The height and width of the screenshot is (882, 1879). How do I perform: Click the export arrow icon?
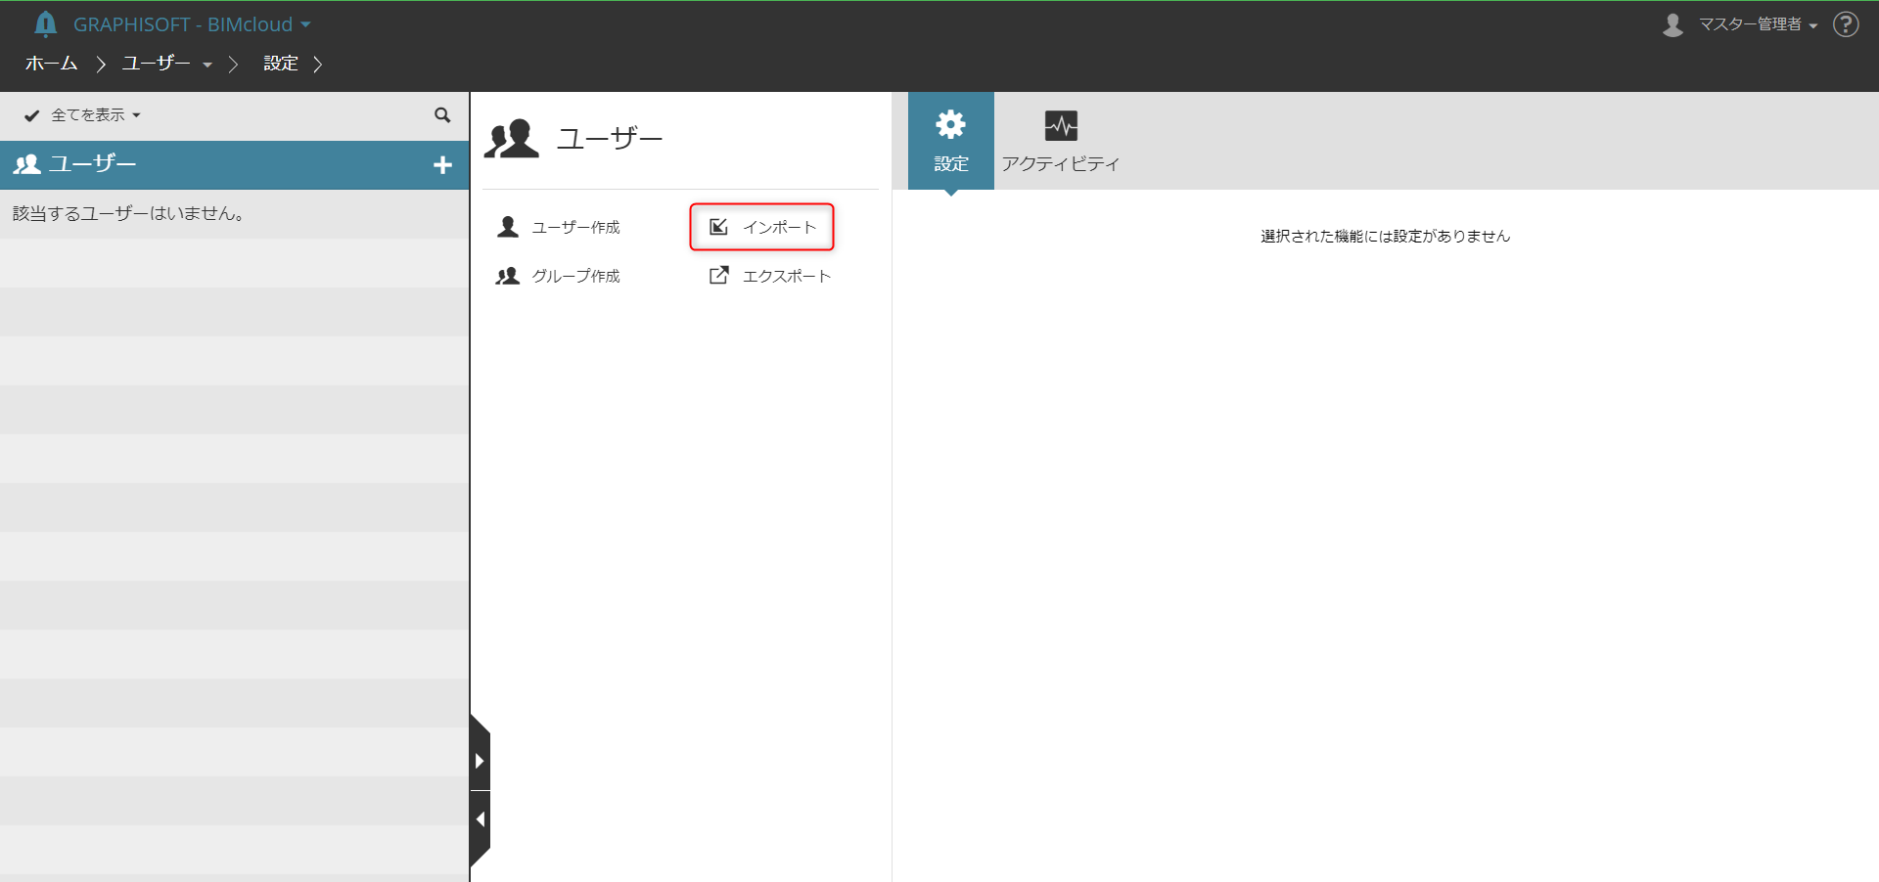pyautogui.click(x=718, y=276)
